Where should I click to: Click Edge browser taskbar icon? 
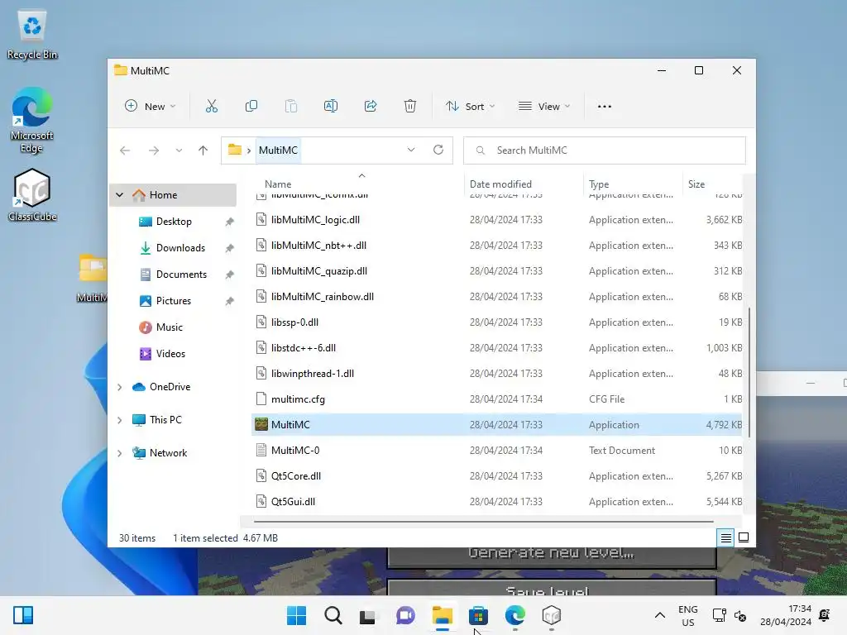514,615
